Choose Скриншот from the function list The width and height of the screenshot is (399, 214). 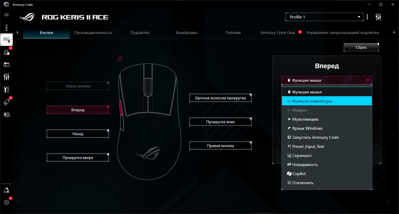[327, 156]
